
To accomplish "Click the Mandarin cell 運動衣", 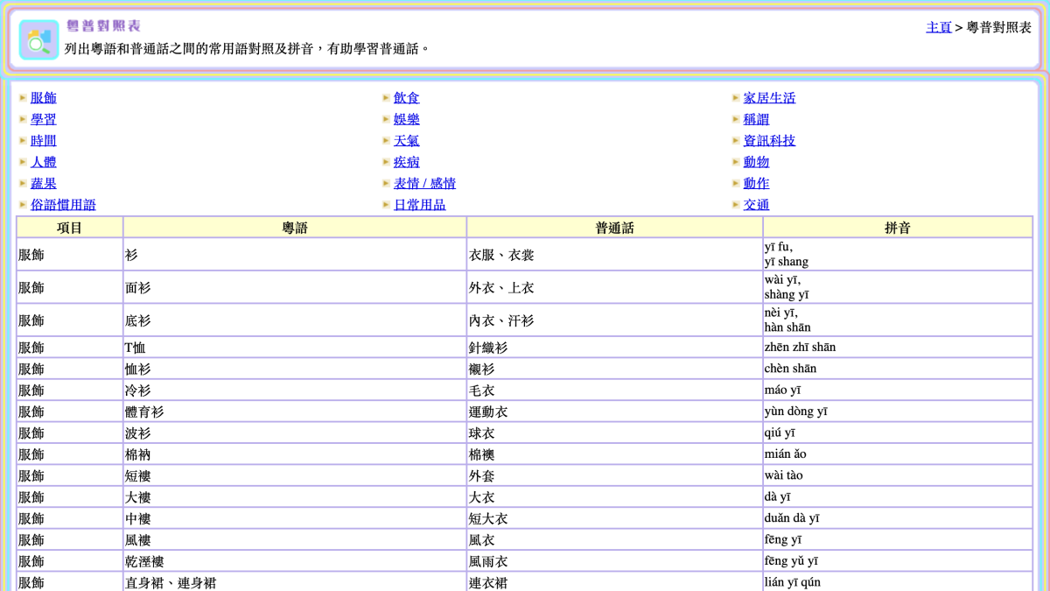I will coord(615,412).
